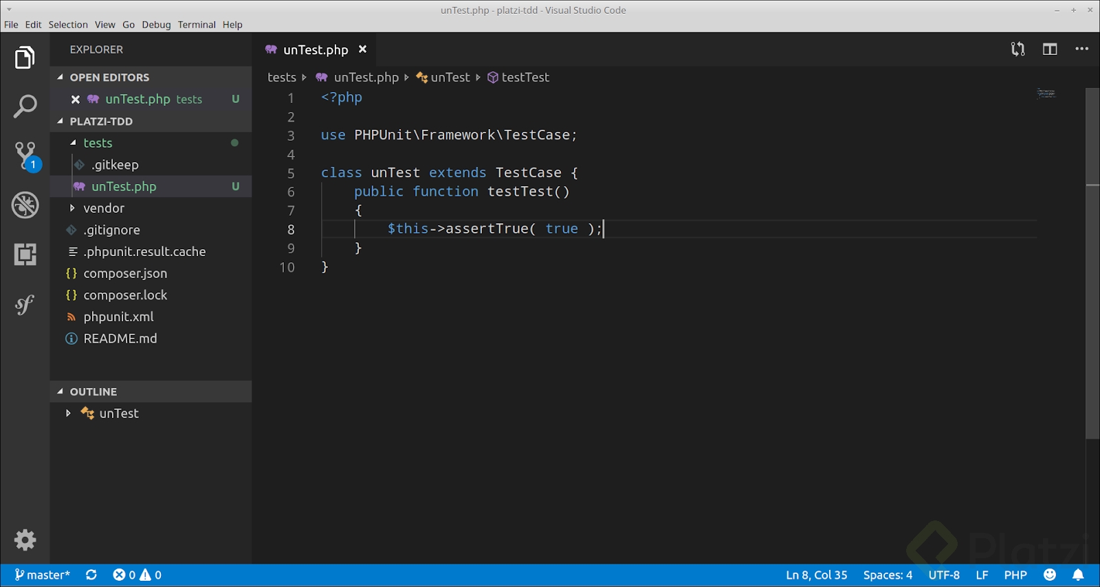Collapse the tests folder
Image resolution: width=1100 pixels, height=587 pixels.
73,143
